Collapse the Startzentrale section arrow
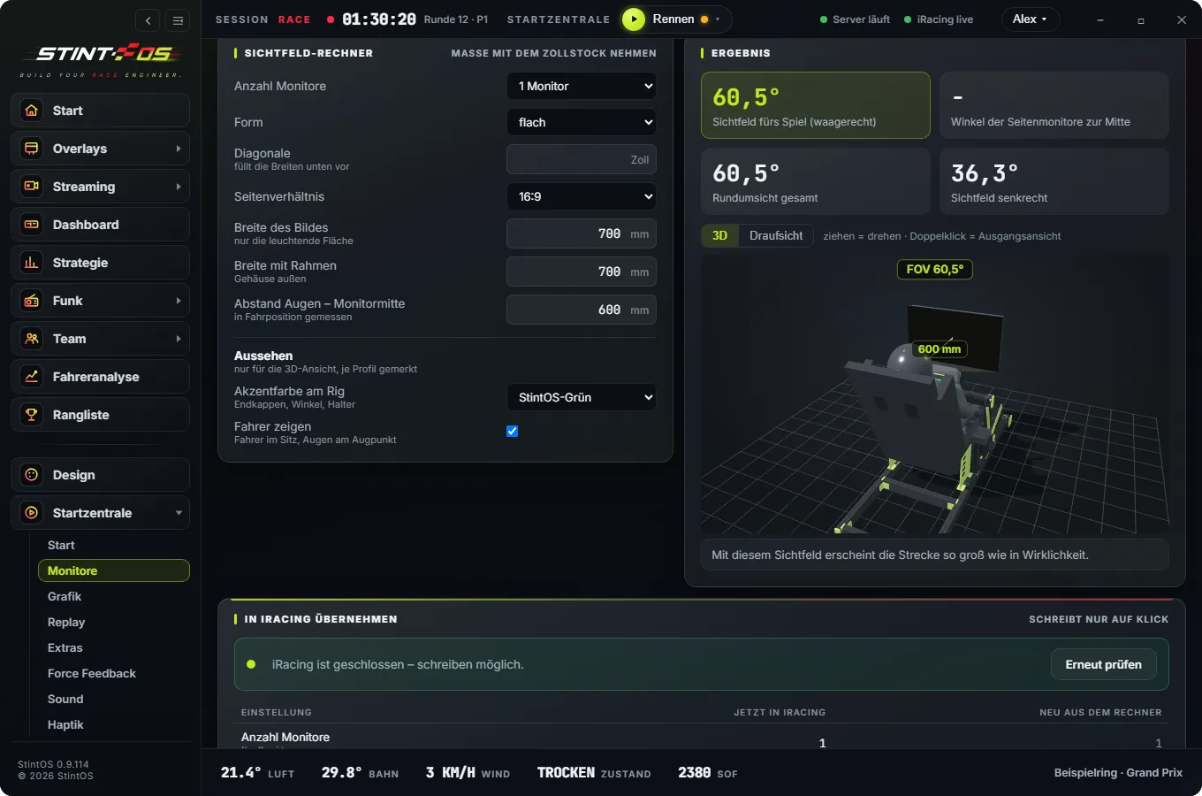 [x=179, y=513]
